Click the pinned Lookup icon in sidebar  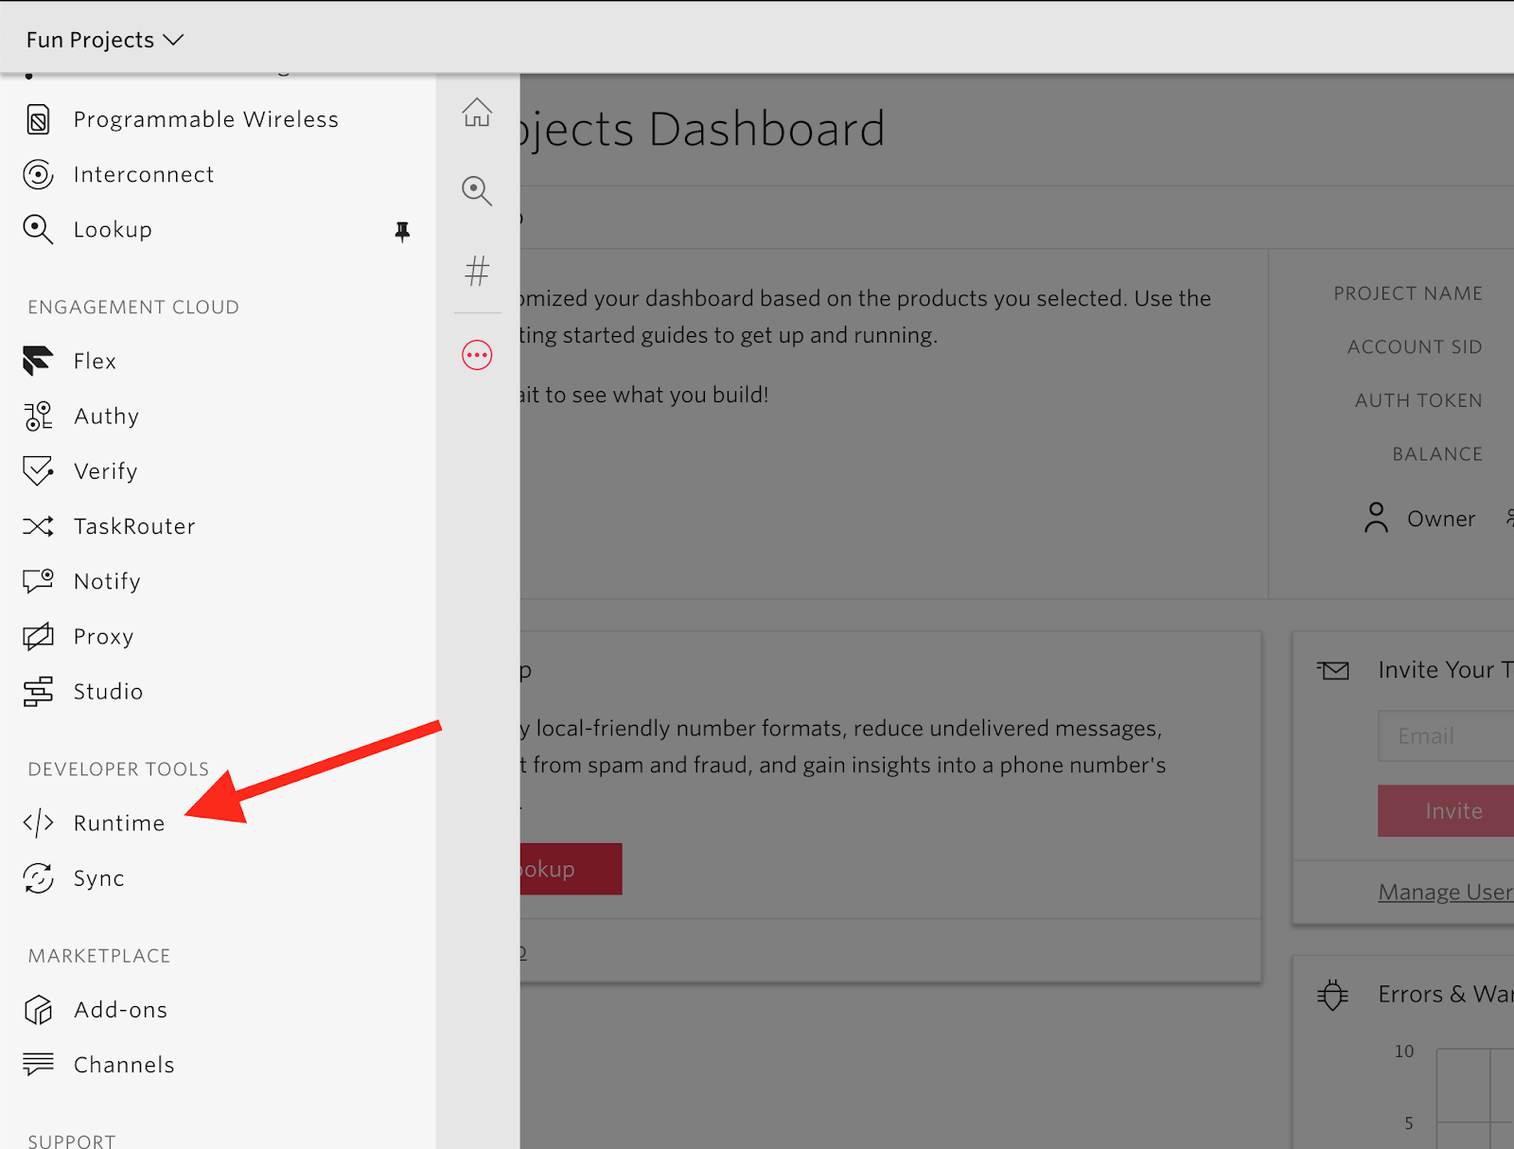[477, 191]
